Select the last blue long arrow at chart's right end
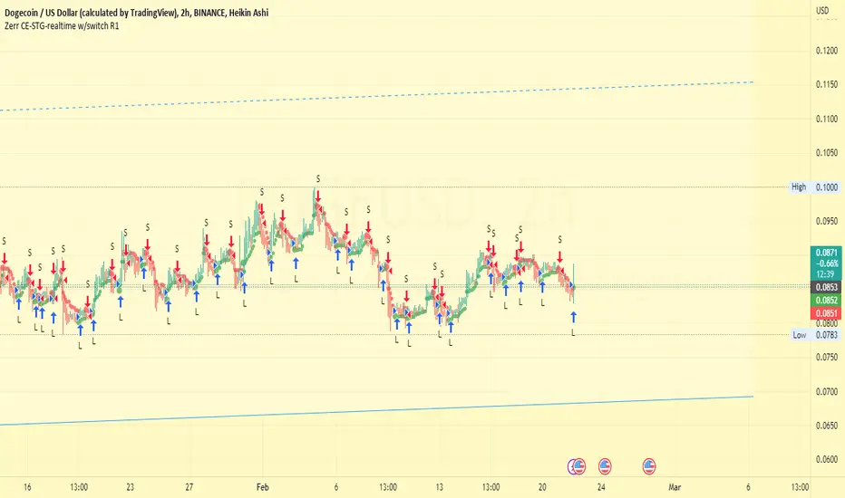The image size is (845, 498). [x=573, y=317]
